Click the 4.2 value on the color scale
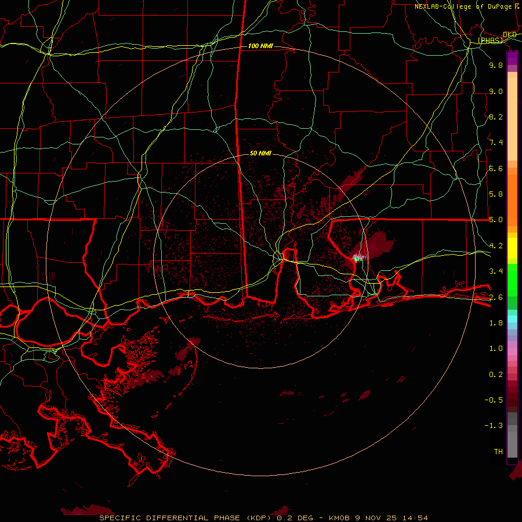 (496, 246)
